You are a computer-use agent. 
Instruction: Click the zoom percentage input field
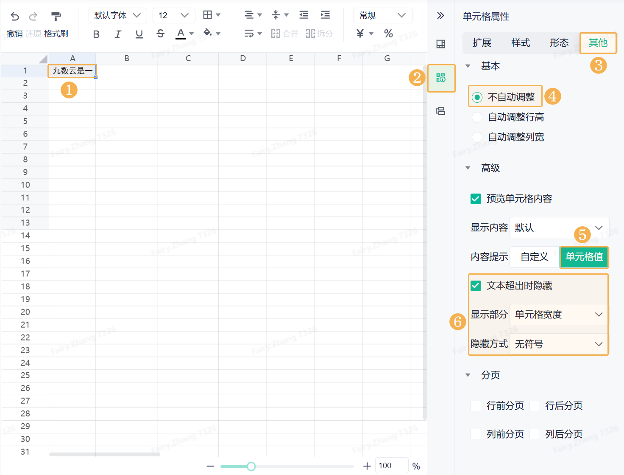391,465
